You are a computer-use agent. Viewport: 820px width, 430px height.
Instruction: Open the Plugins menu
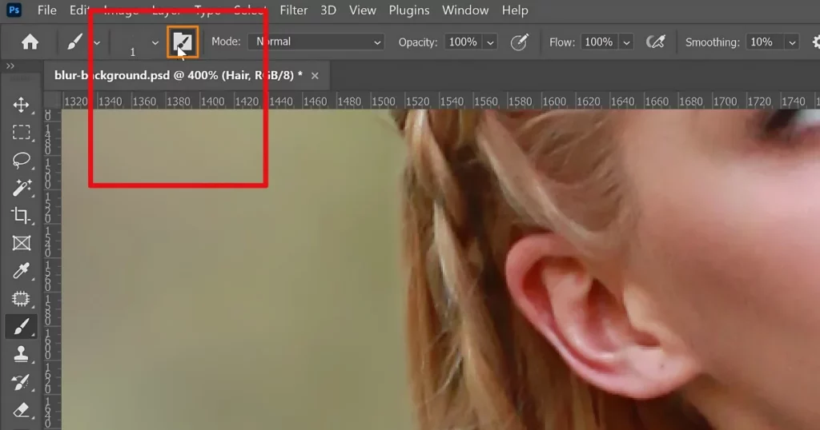[409, 10]
